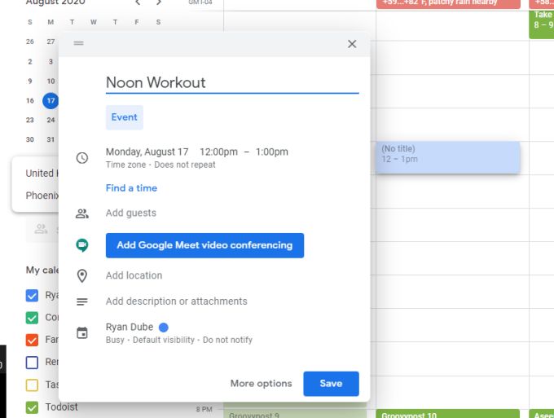Save the Noon Workout event

tap(331, 384)
